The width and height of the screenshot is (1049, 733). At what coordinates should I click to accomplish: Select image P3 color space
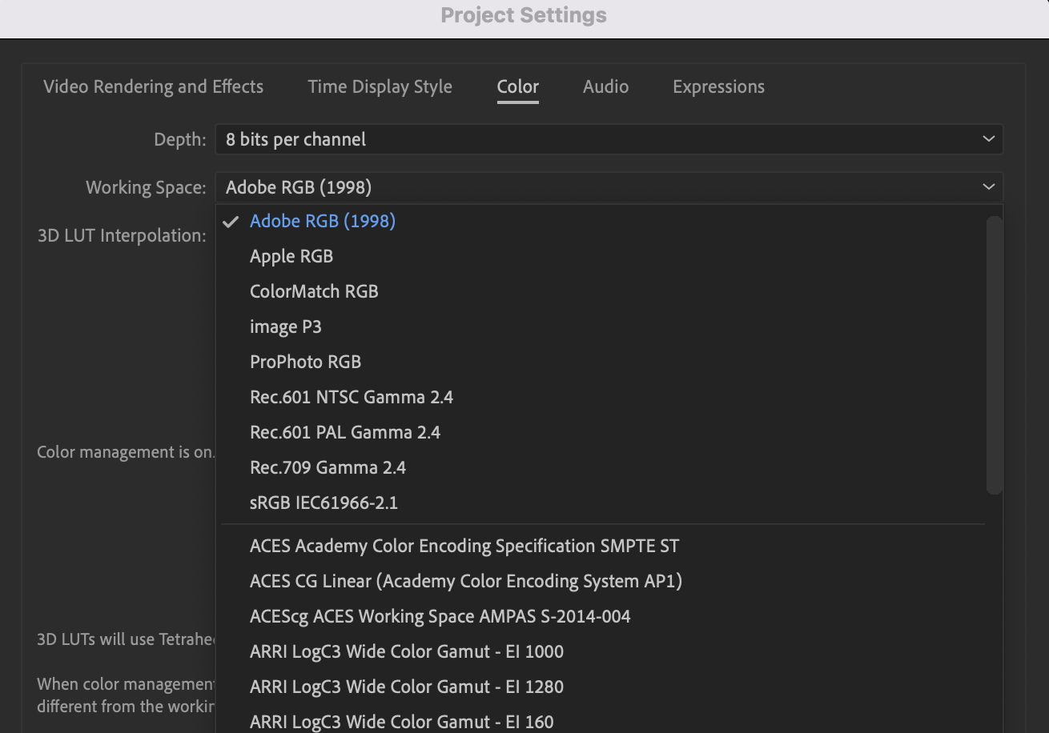coord(286,326)
